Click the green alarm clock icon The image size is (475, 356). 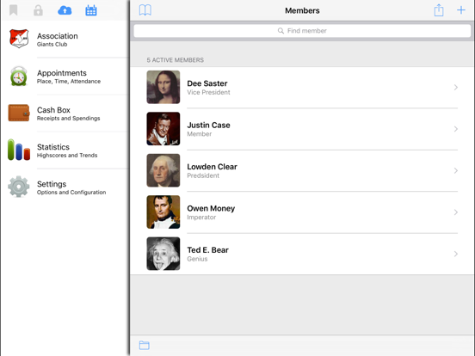(19, 76)
